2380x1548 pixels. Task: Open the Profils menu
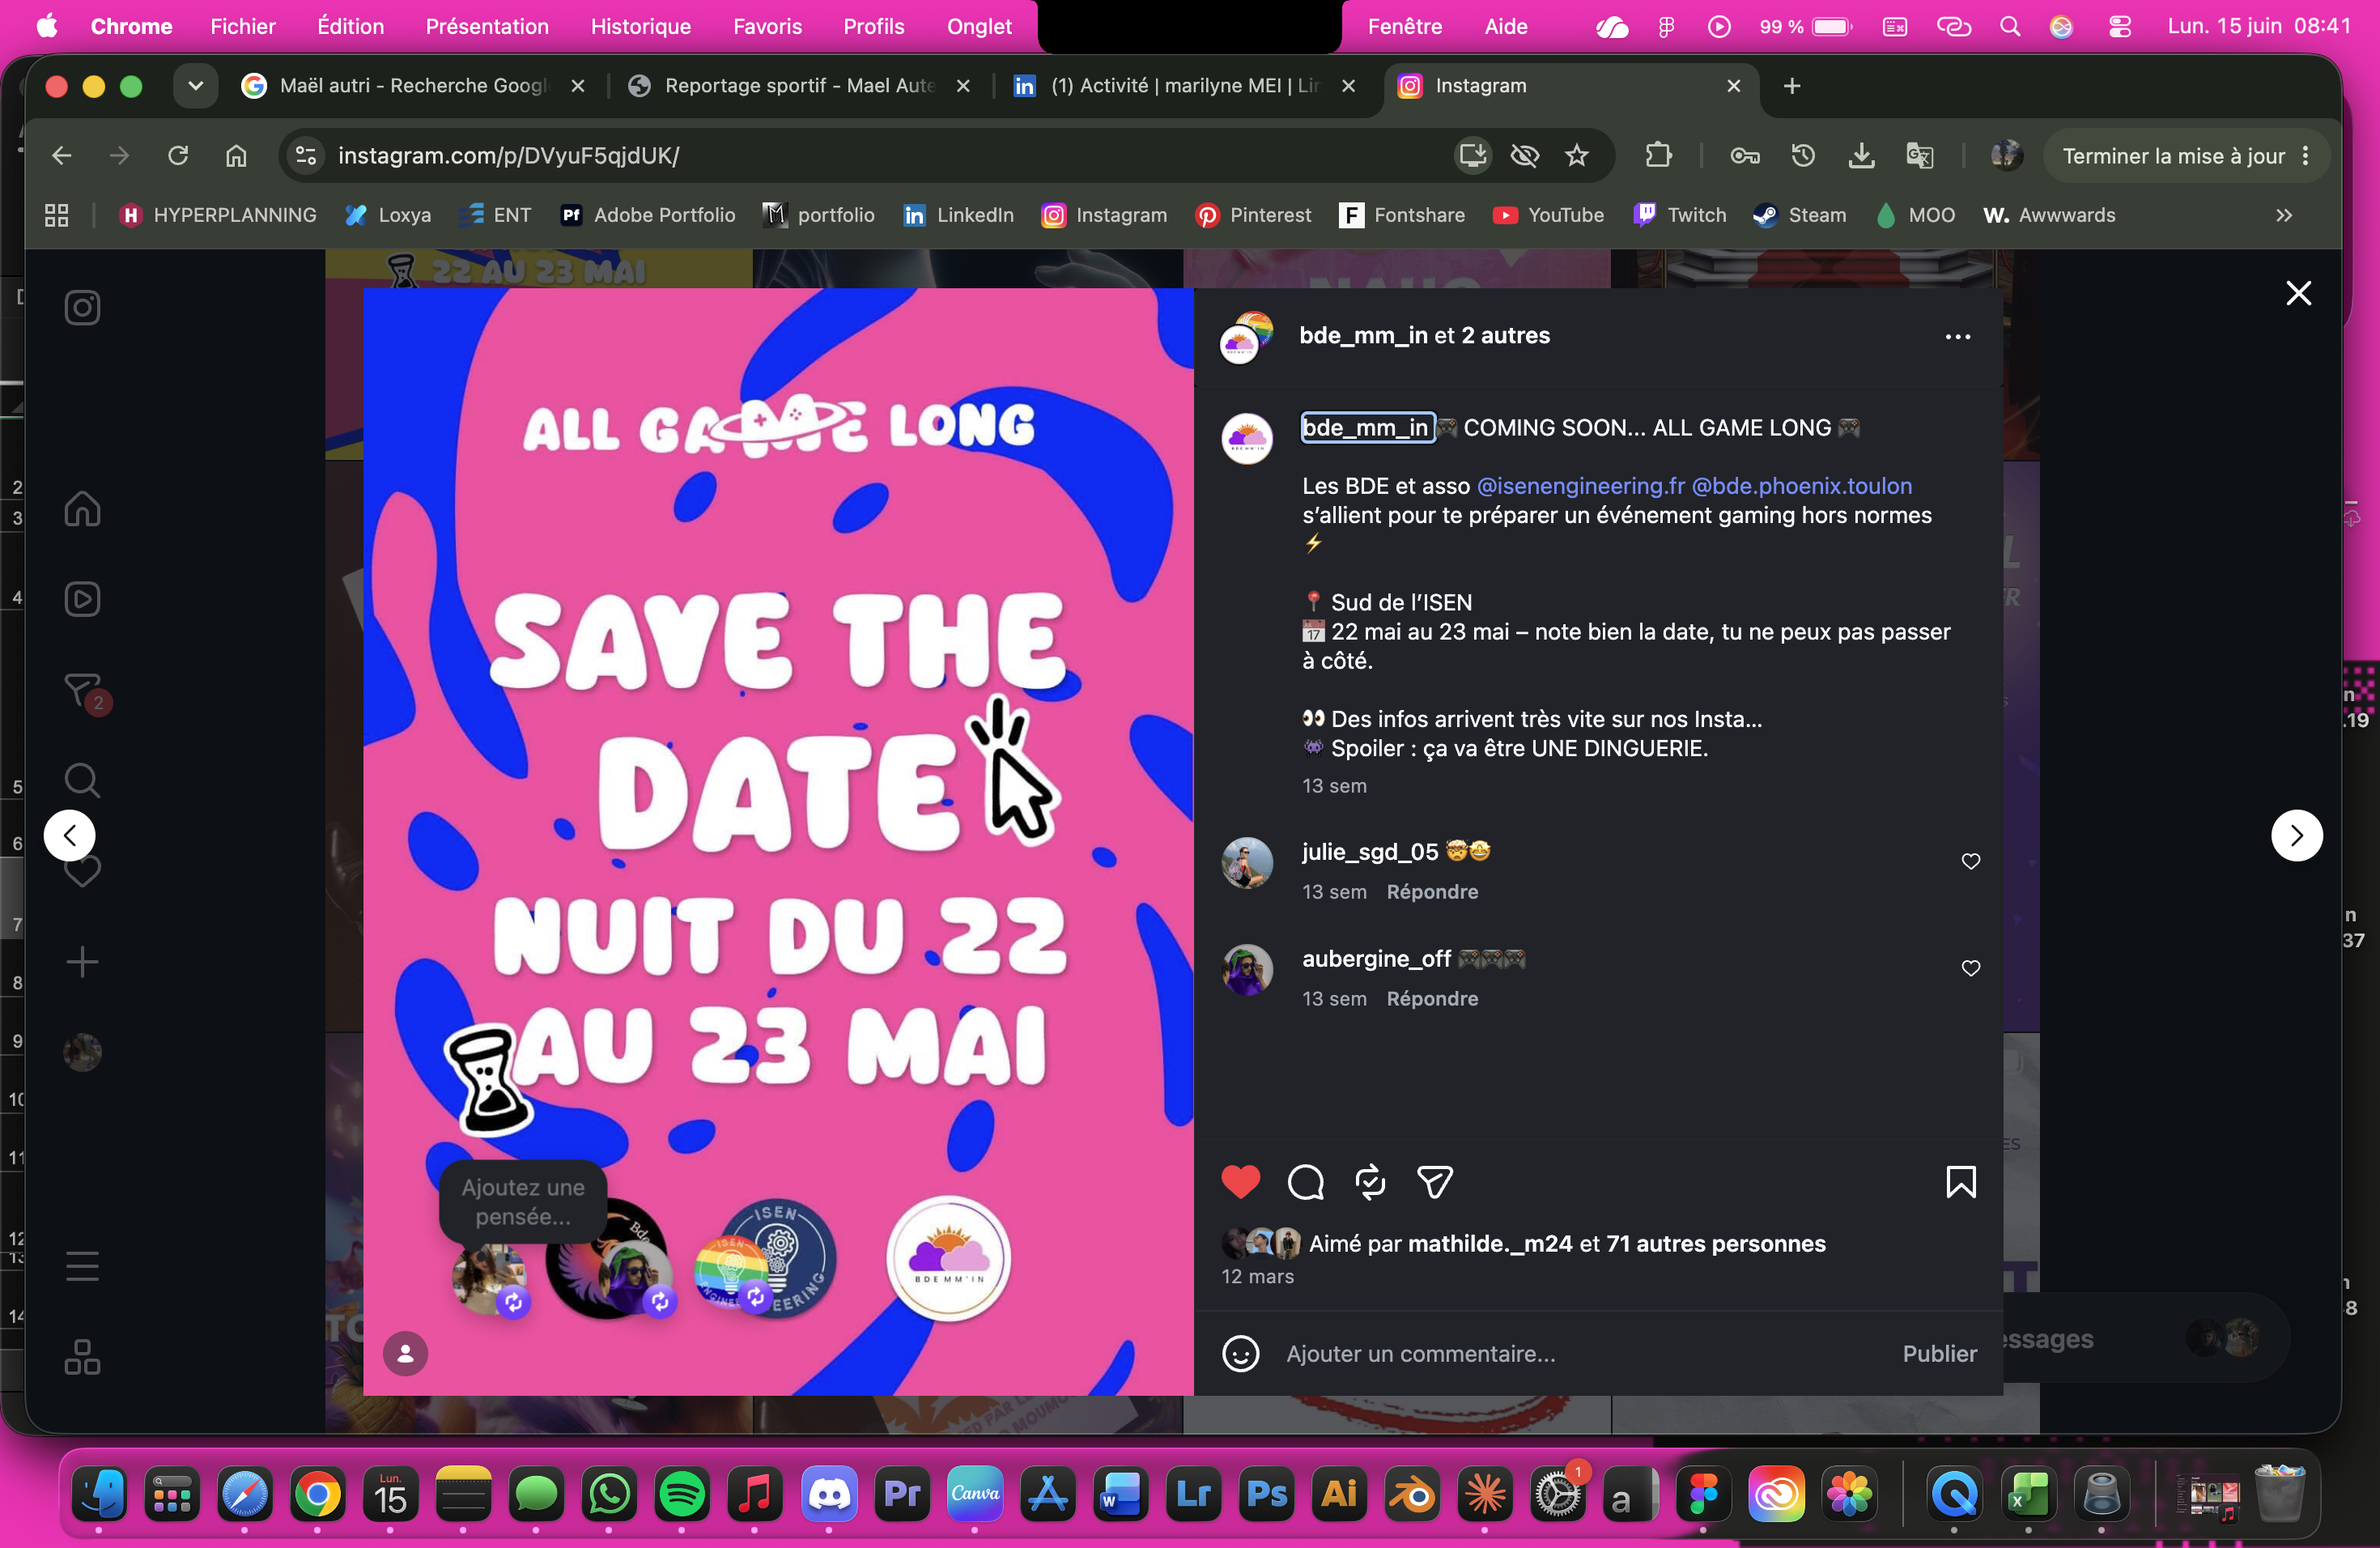[873, 27]
